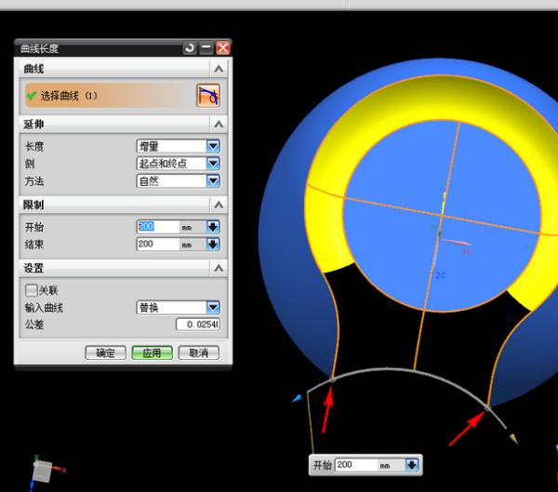Image resolution: width=558 pixels, height=492 pixels.
Task: Click the dialog reset arrow icon
Action: pos(191,47)
